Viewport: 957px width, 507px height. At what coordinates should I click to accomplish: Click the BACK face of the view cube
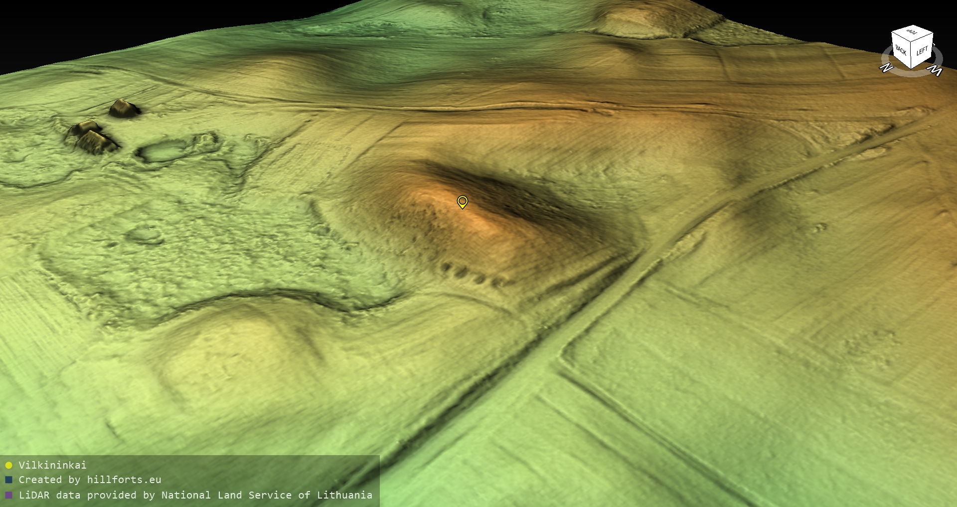[x=901, y=50]
